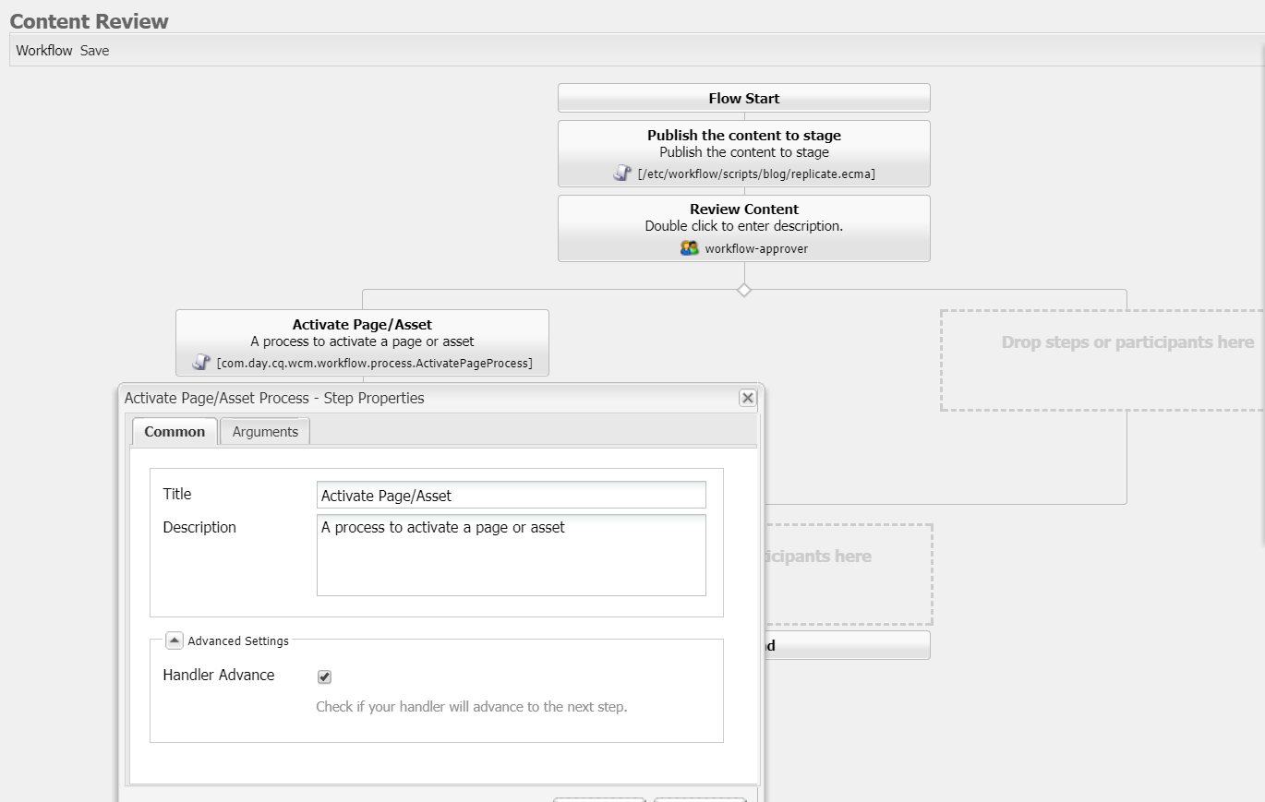Switch to the Arguments tab
Viewport: 1265px width, 802px height.
(x=264, y=431)
